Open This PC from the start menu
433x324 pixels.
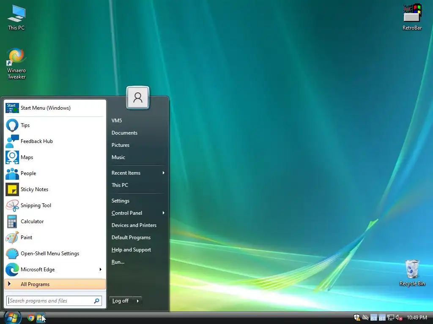click(137, 185)
